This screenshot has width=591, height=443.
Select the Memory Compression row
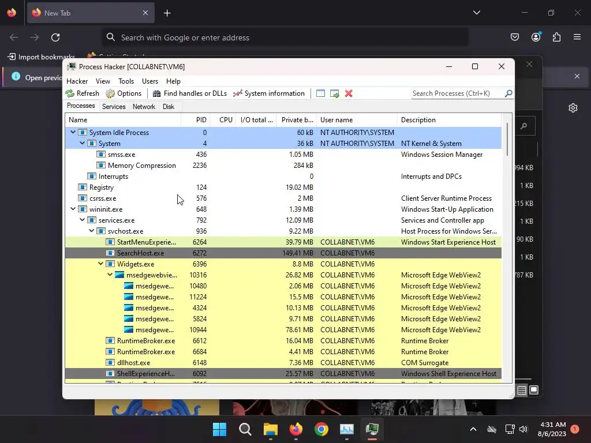pyautogui.click(x=283, y=166)
